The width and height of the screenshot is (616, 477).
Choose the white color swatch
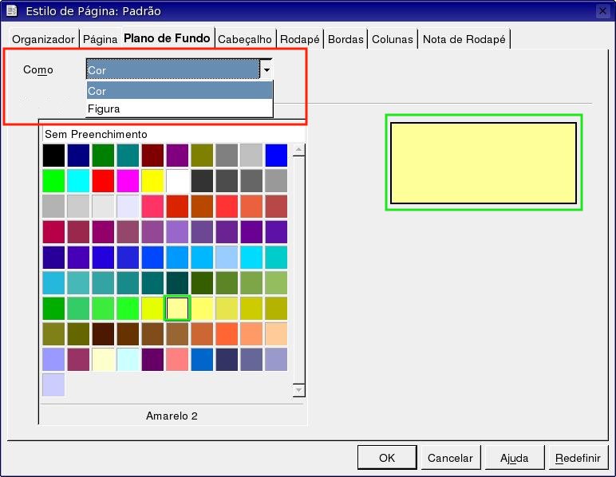tap(177, 180)
